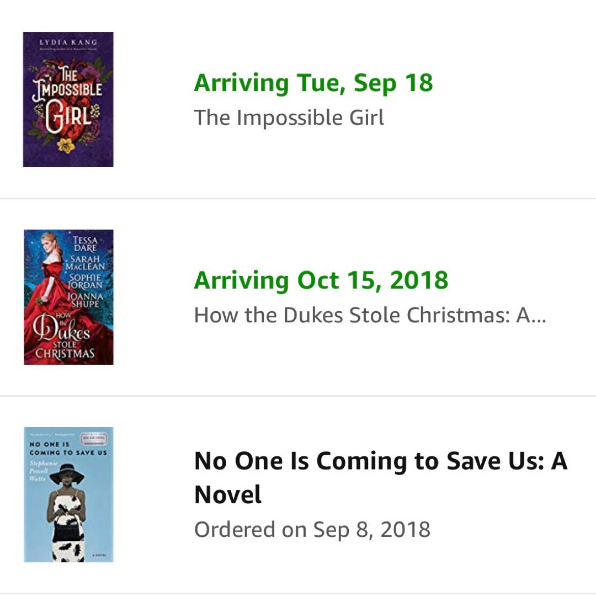Screen dimensions: 596x596
Task: Select the No One Is Coming to Save Us cover
Action: (68, 494)
